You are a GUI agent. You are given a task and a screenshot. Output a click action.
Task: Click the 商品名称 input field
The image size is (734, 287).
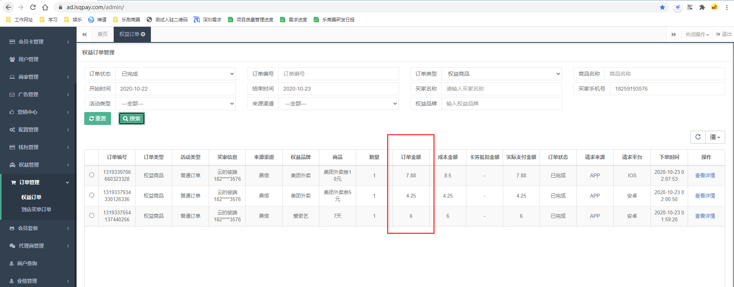[665, 74]
